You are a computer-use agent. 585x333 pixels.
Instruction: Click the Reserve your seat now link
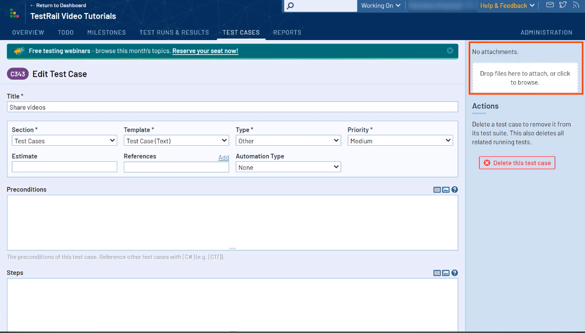coord(205,51)
